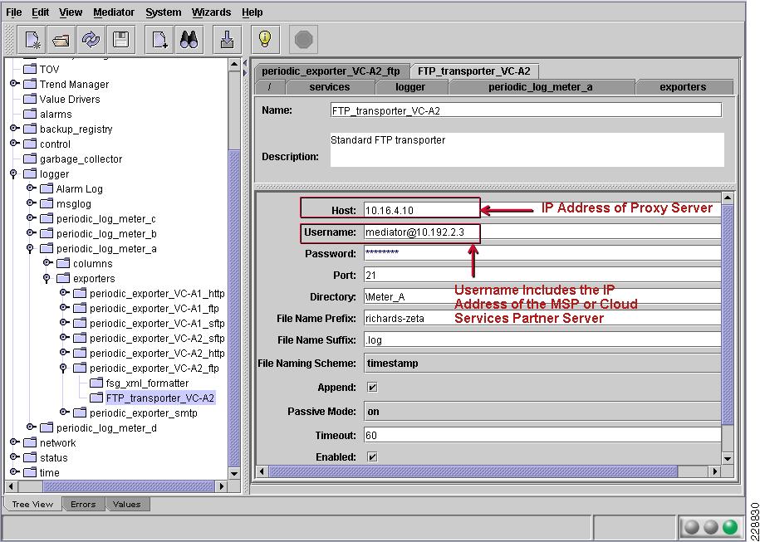760x542 pixels.
Task: Click the green status light indicator
Action: click(x=729, y=527)
